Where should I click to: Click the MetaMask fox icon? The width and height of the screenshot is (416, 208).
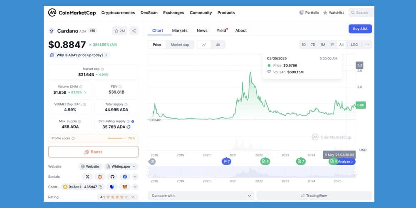pos(124,187)
